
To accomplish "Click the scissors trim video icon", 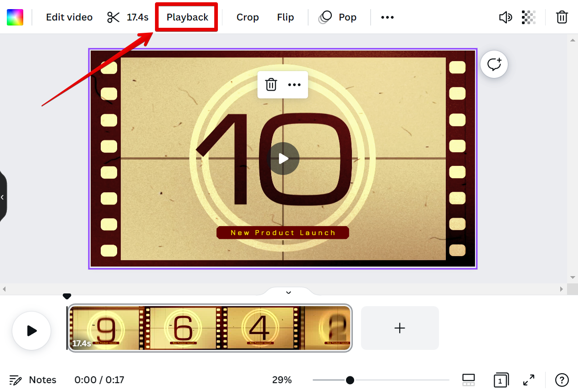I will (x=113, y=17).
